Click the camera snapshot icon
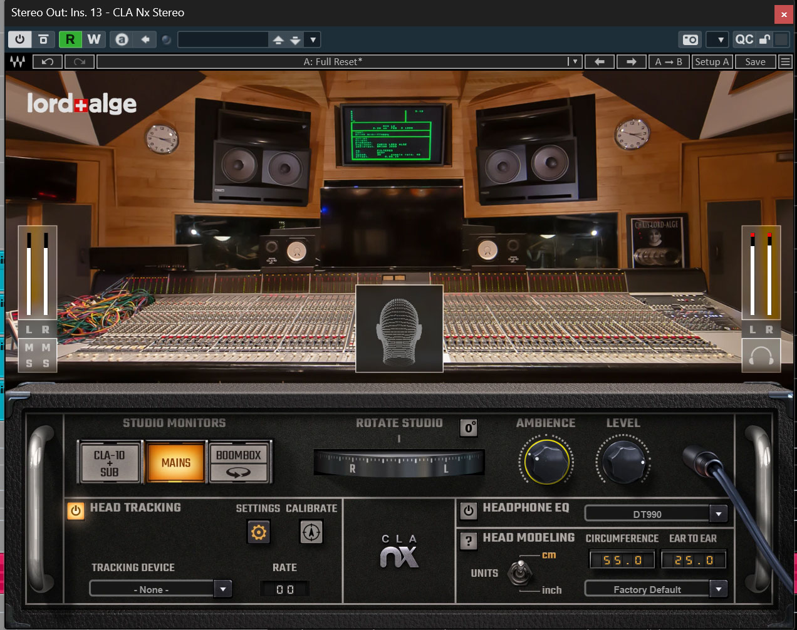Viewport: 797px width, 630px height. [690, 39]
